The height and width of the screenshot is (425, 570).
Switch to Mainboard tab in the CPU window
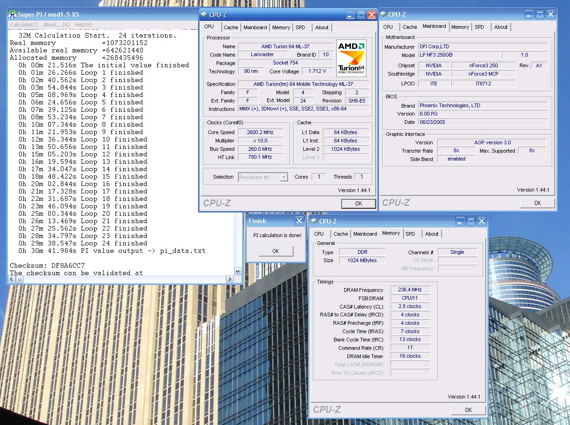(255, 27)
